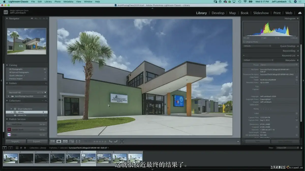Viewport: 305px width, 171px height.
Task: Set Navigator zoom to FILL
Action: point(36,18)
